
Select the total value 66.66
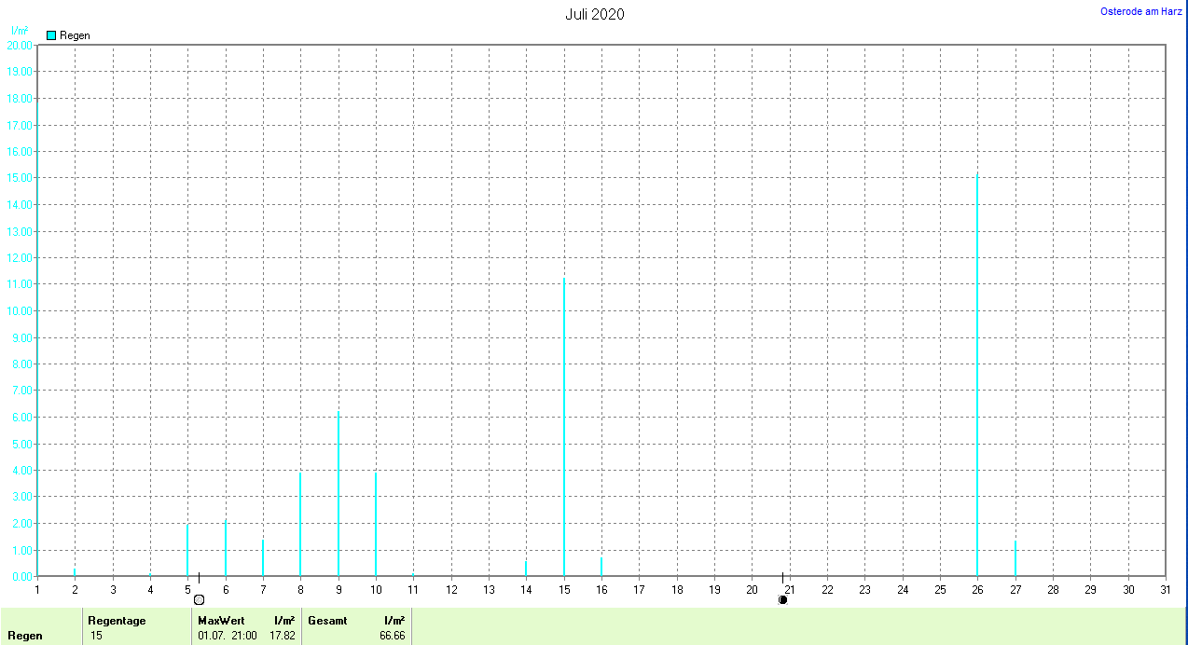coord(392,636)
